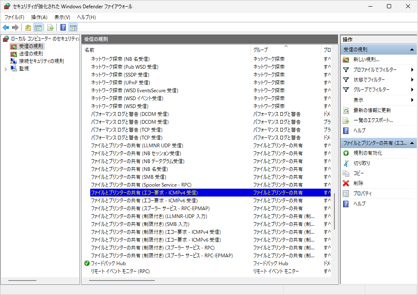Open the 操作(A) menu

39,17
